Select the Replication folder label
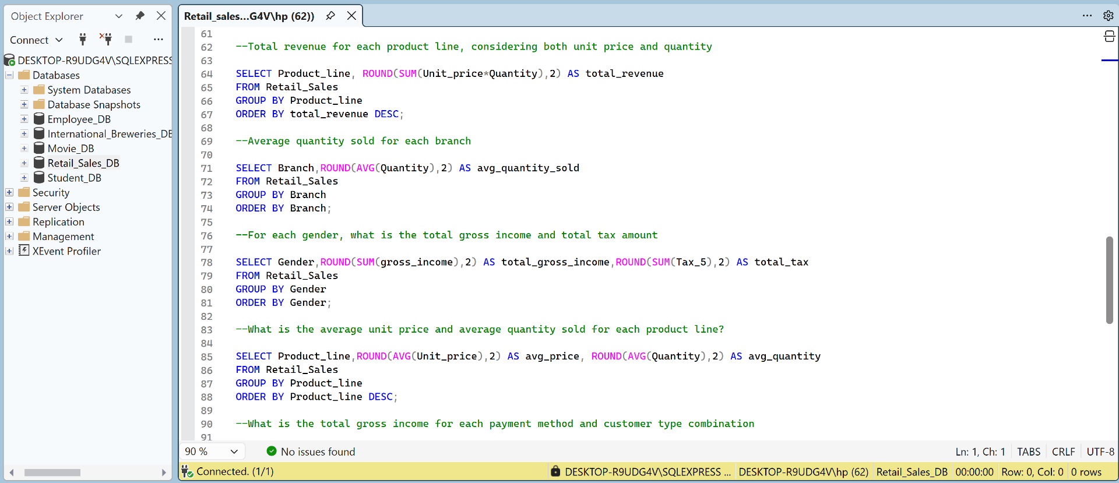1119x483 pixels. [58, 221]
